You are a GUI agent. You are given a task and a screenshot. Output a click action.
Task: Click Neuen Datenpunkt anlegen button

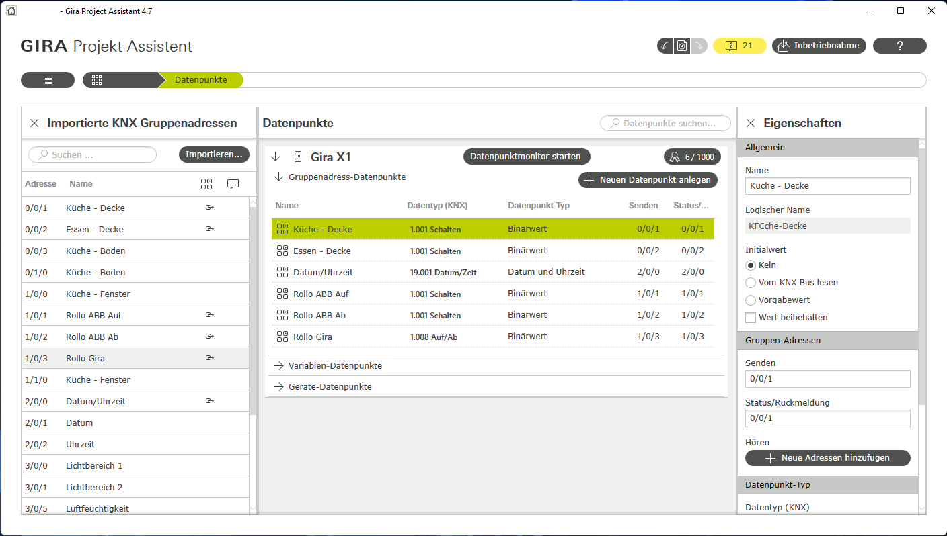(x=648, y=180)
